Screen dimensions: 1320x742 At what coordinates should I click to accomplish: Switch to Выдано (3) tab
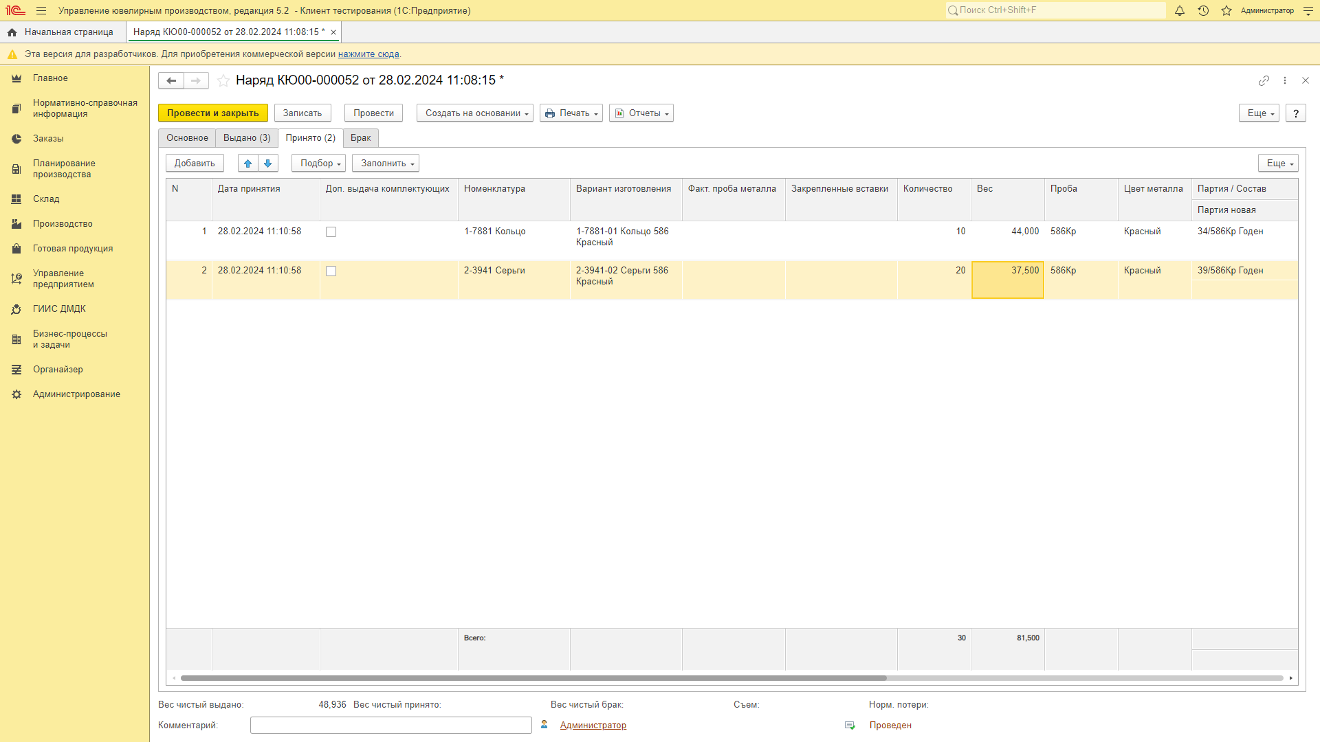(x=247, y=138)
